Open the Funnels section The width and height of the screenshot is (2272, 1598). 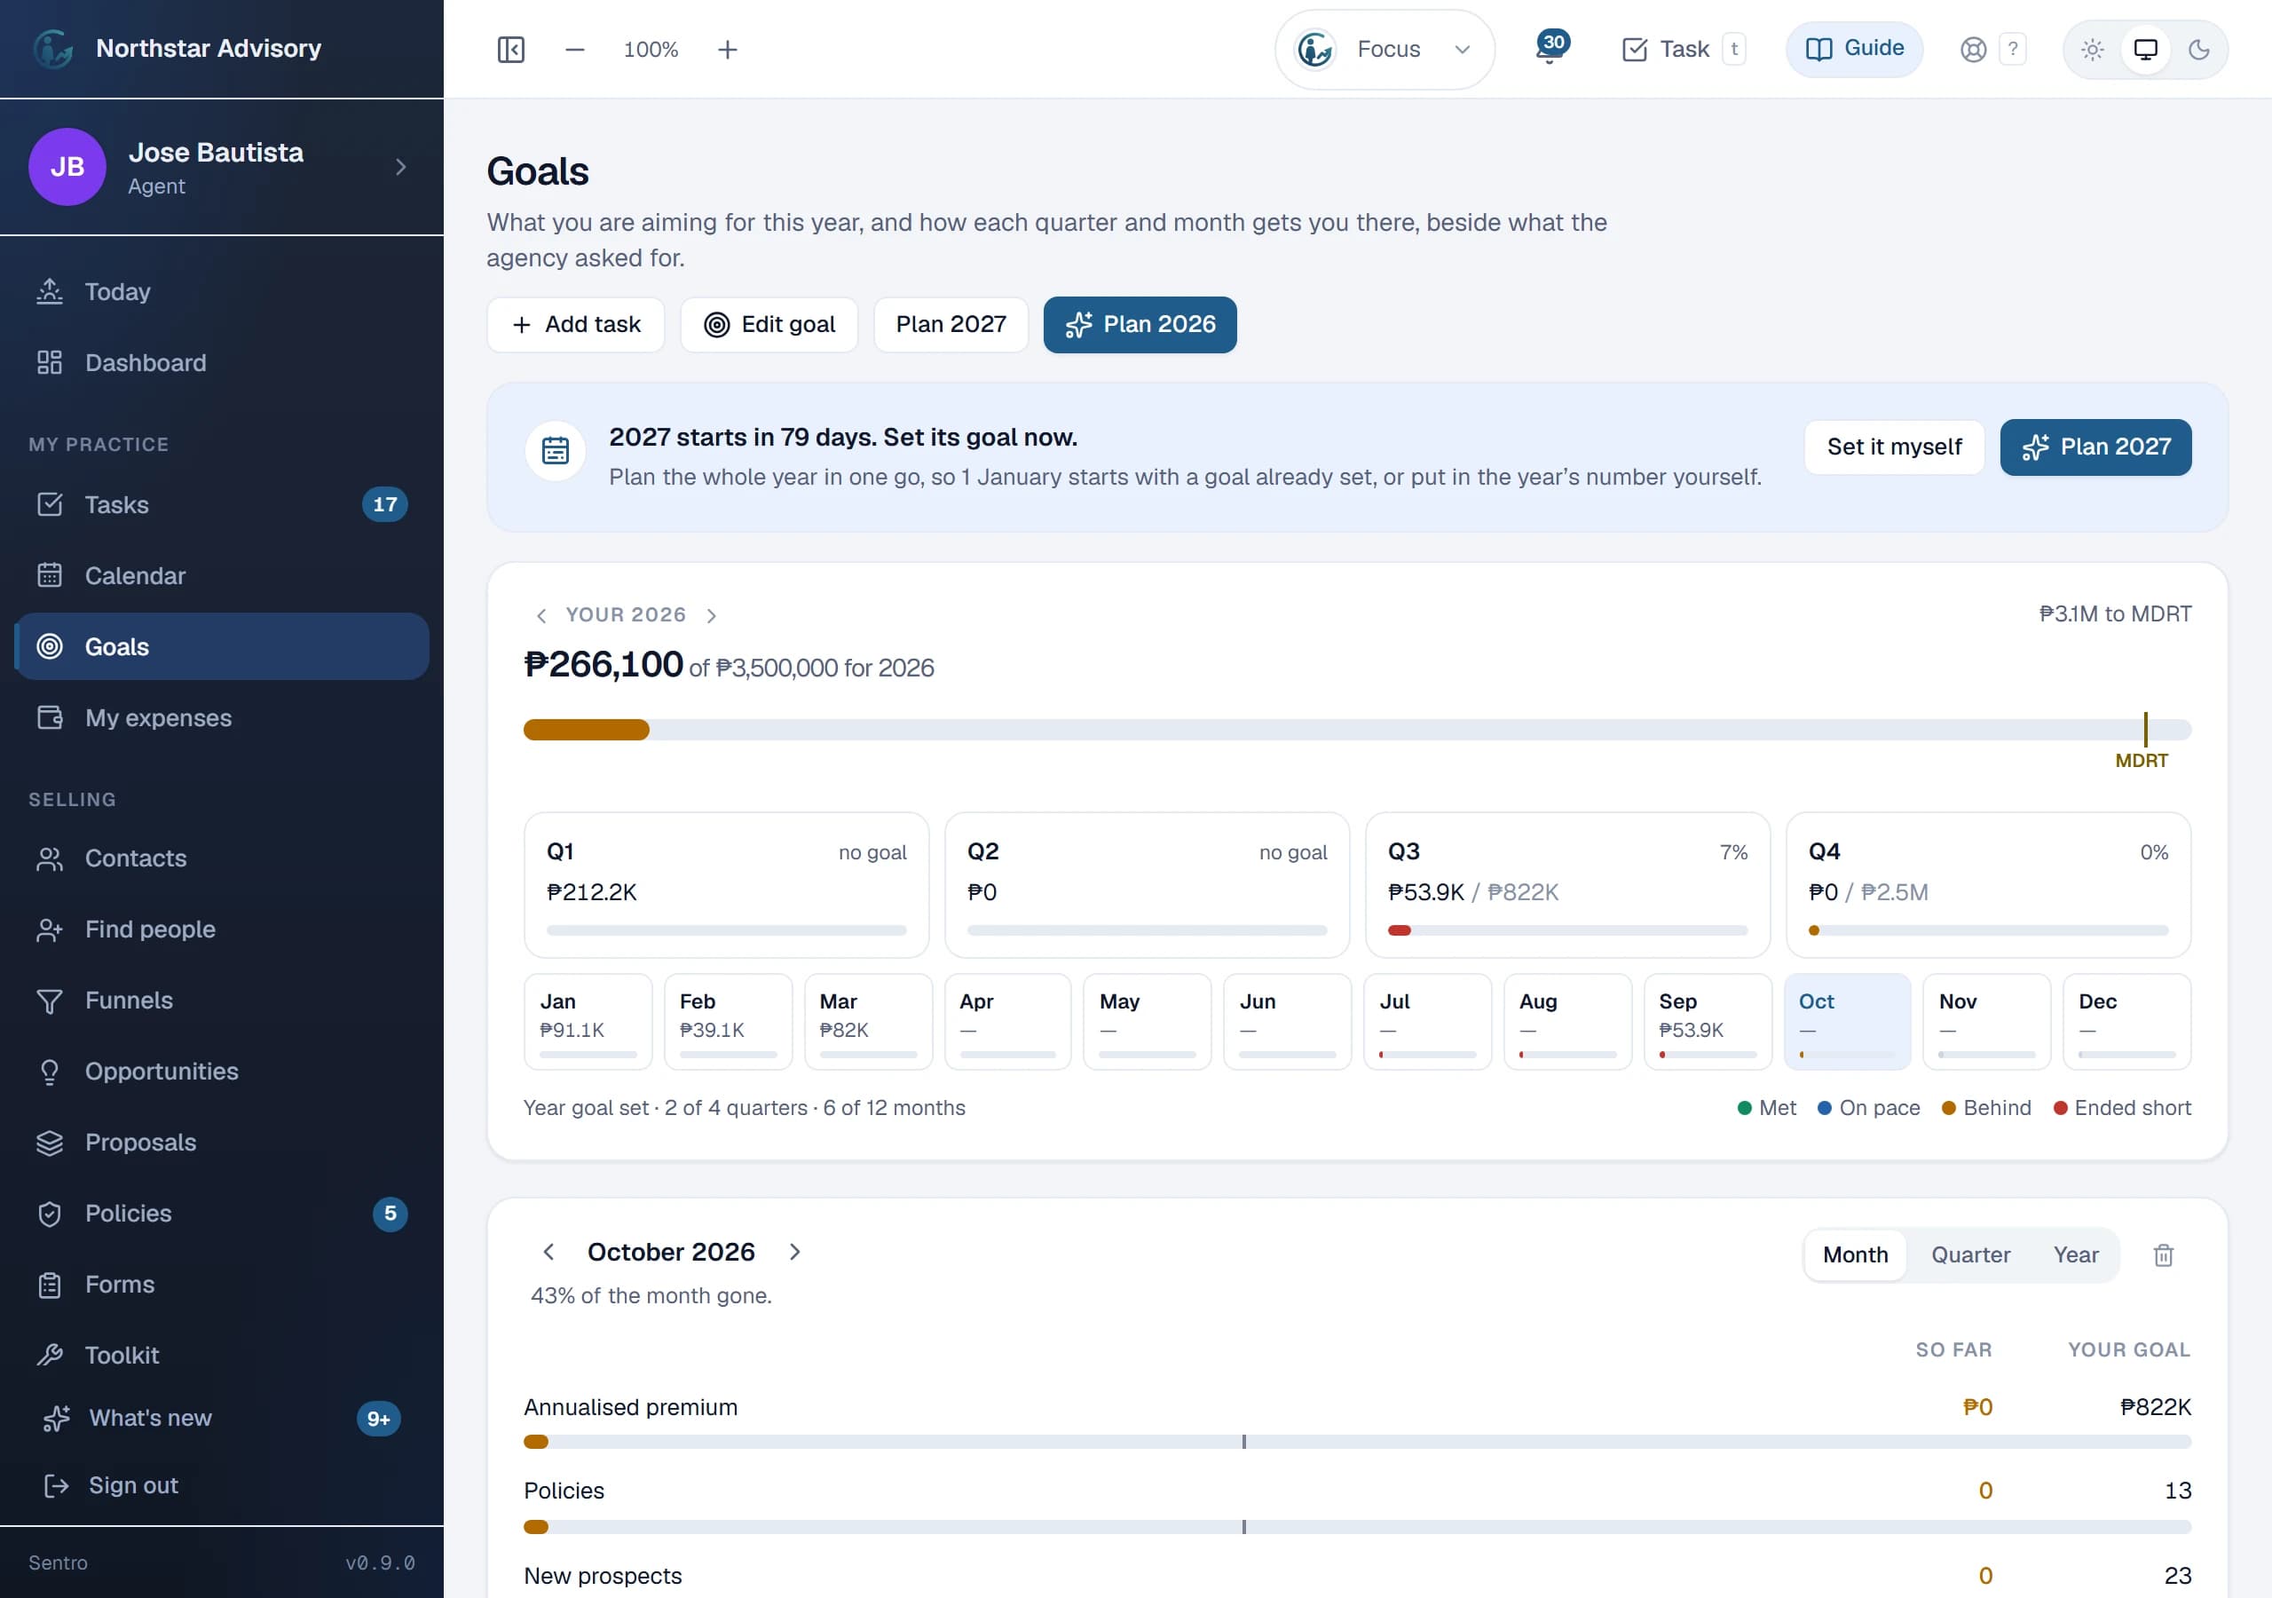(222, 1001)
